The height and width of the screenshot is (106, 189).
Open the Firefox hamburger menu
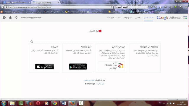[x=186, y=7]
